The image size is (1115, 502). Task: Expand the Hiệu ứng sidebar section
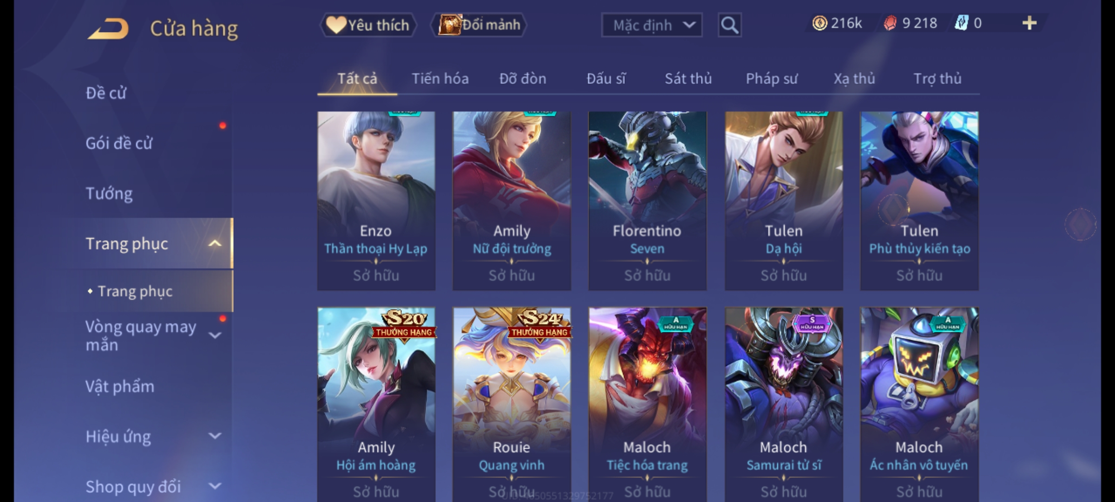click(215, 436)
